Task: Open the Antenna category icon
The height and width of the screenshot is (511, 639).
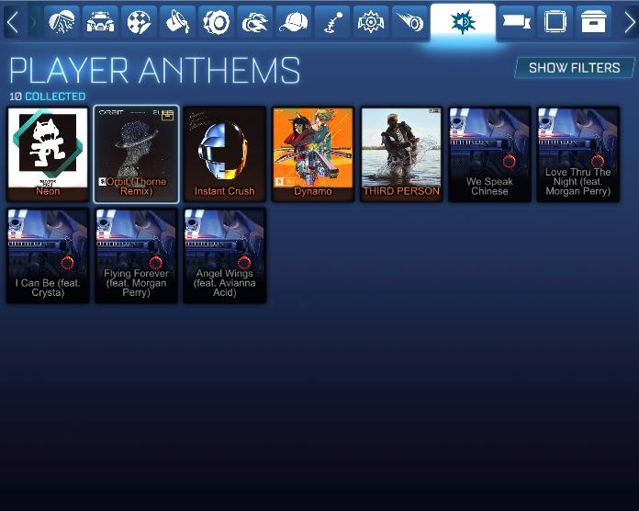Action: click(332, 22)
